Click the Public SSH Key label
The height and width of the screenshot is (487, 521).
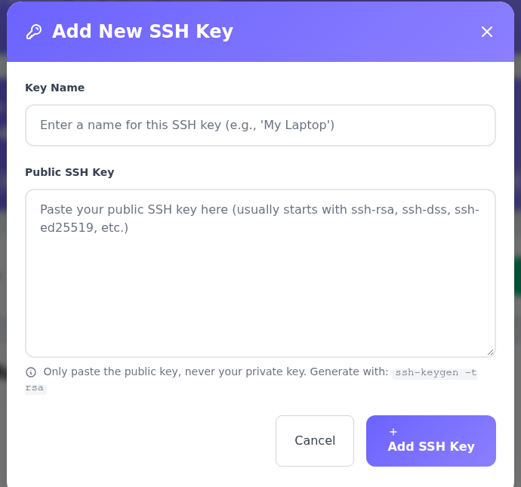(x=69, y=172)
